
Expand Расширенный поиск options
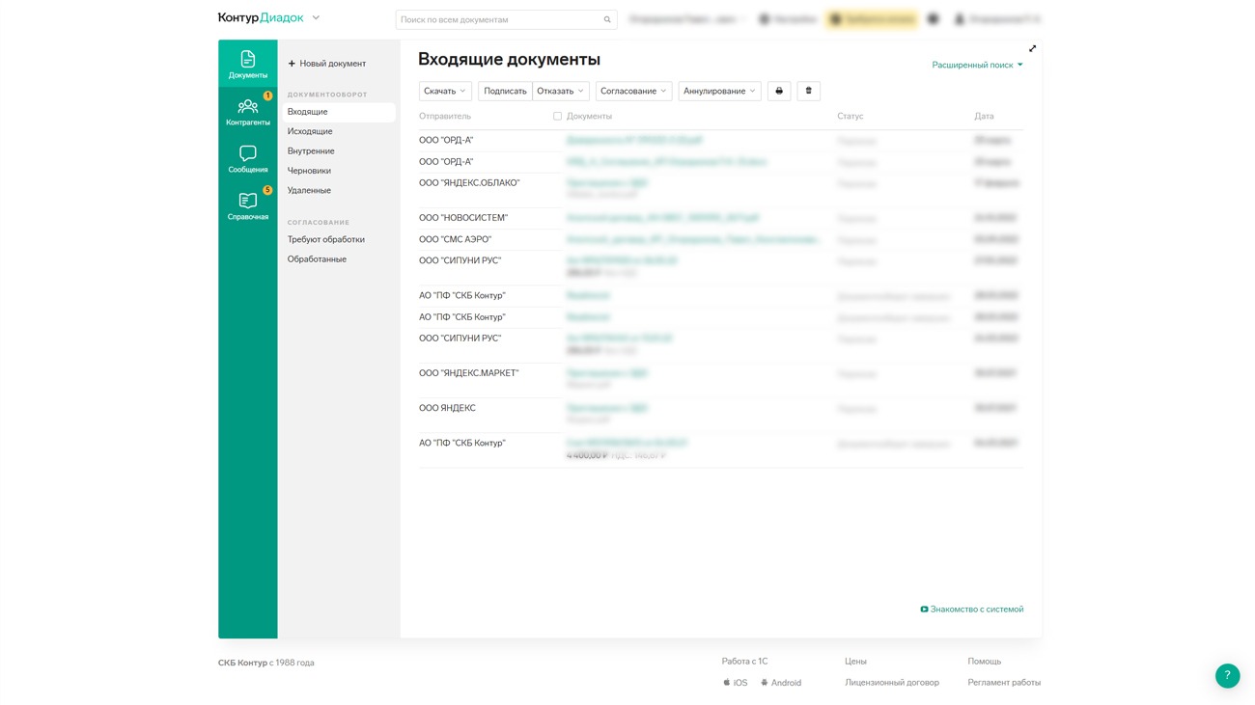click(x=977, y=65)
